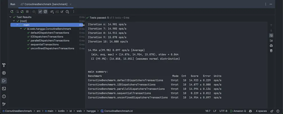
Task: Click the slow tests turtle icon
Action: click(57, 12)
